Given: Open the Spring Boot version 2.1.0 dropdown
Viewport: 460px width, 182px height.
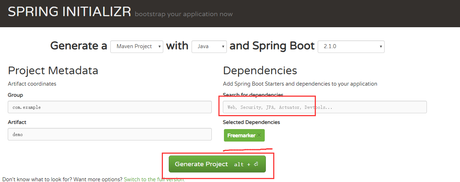Looking at the screenshot, I should tap(351, 46).
